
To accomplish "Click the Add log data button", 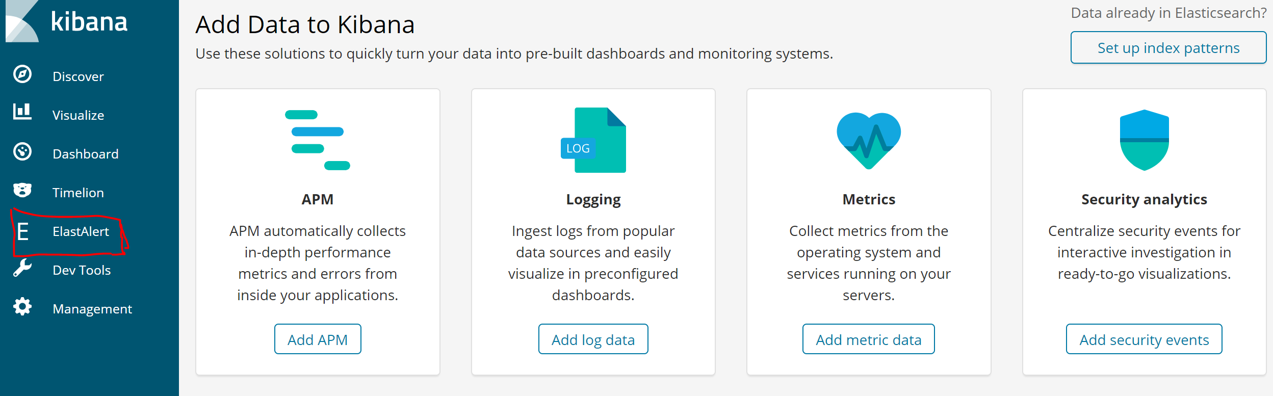I will pyautogui.click(x=593, y=339).
